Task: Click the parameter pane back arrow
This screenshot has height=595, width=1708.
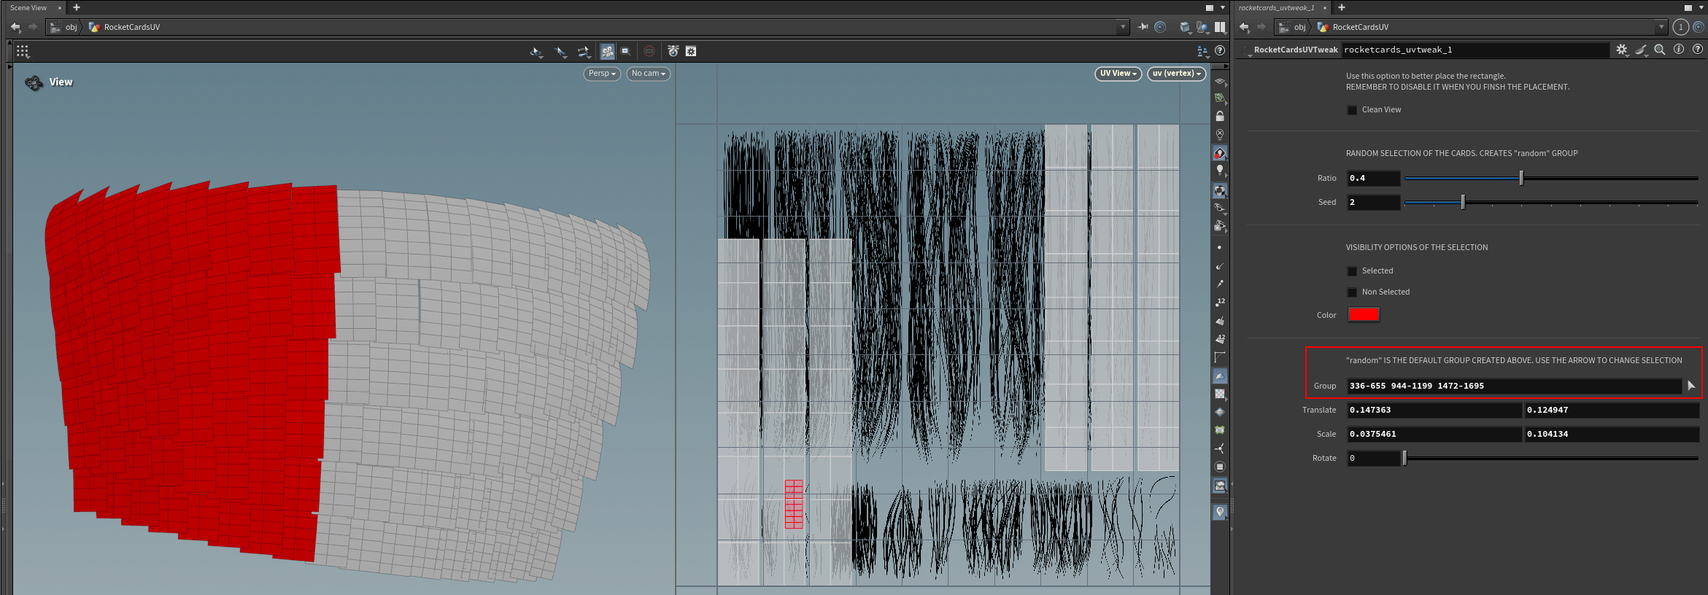Action: 1244,27
